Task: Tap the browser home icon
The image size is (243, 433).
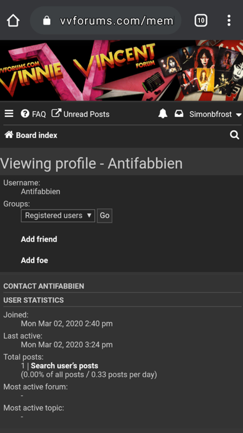Action: (13, 21)
